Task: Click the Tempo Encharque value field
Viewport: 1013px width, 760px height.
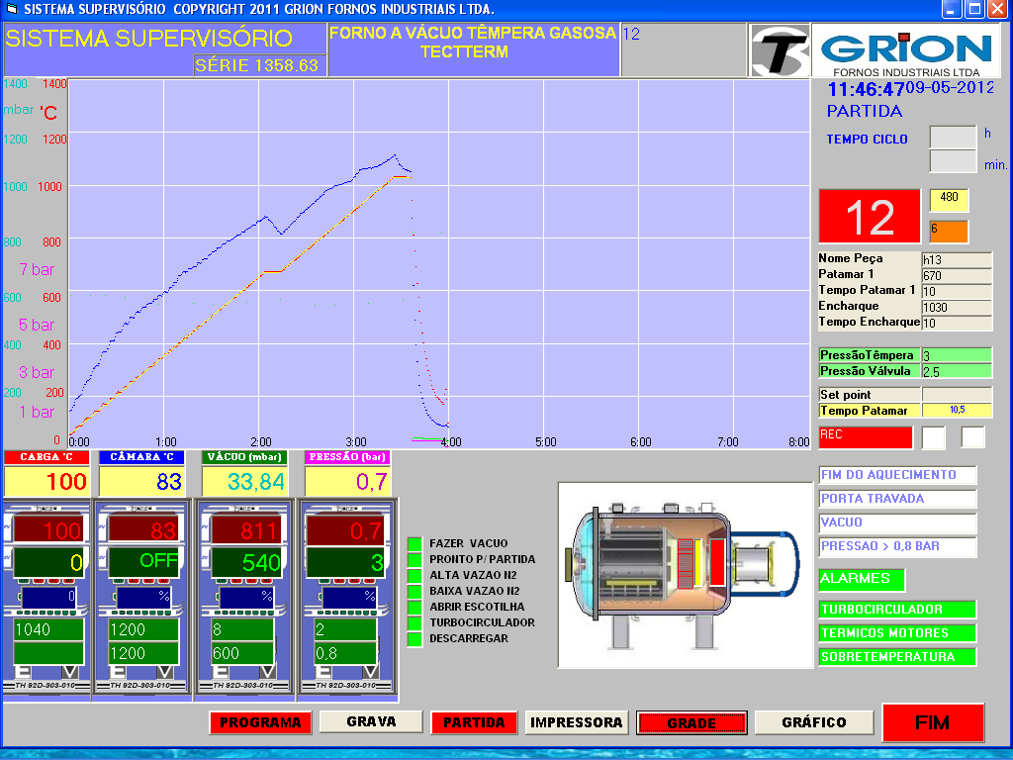Action: point(957,324)
